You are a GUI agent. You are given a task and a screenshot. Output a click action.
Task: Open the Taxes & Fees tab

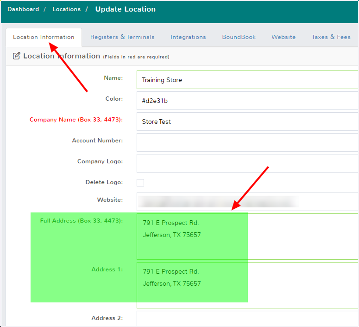331,37
